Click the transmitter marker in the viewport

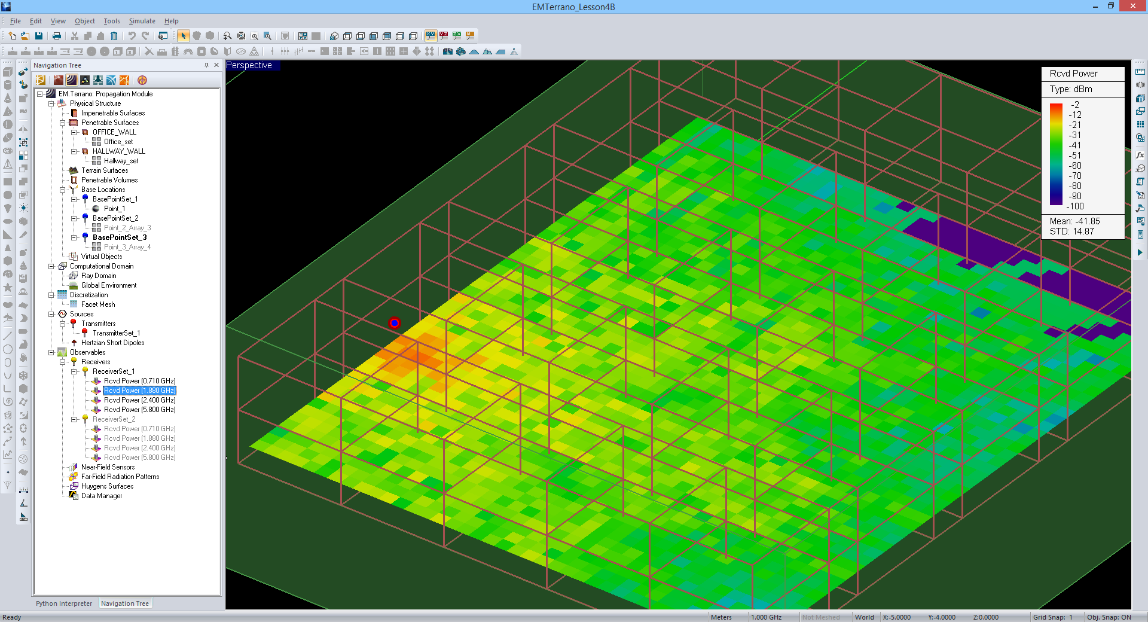[395, 323]
